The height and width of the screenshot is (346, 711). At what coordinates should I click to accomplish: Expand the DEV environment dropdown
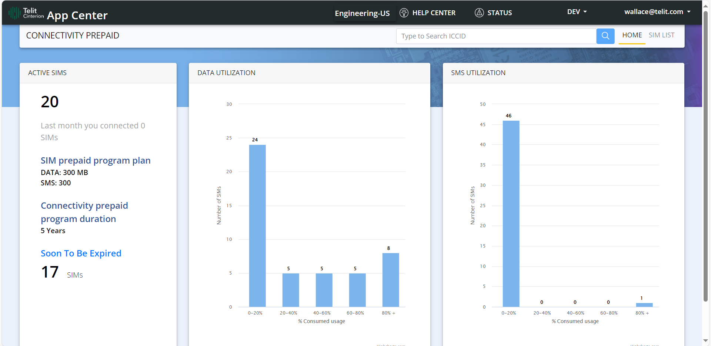pyautogui.click(x=577, y=12)
